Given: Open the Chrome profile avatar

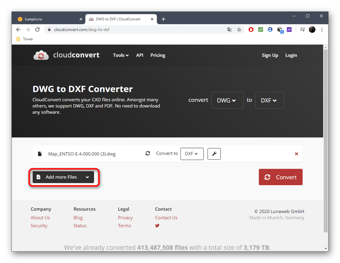Looking at the screenshot, I should (312, 30).
